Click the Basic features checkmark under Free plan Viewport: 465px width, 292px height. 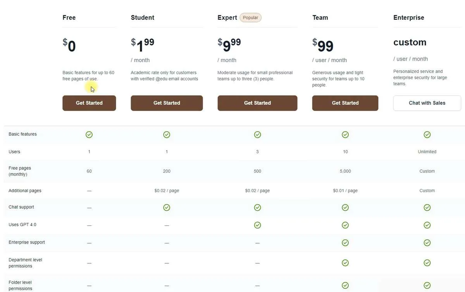coord(89,134)
